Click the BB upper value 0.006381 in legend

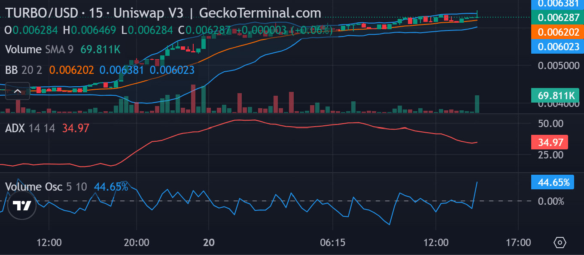(122, 70)
